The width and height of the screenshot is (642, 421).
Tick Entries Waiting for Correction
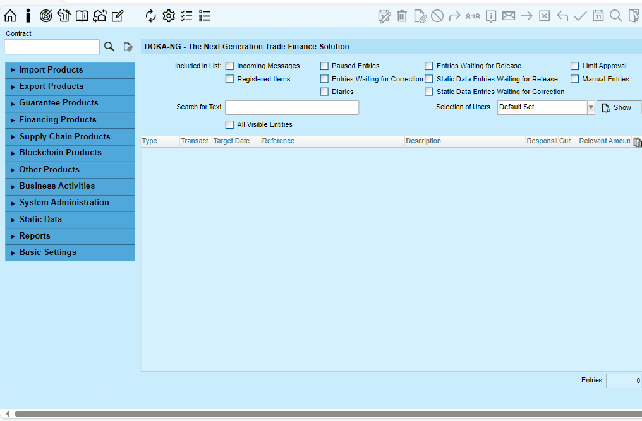pos(324,79)
